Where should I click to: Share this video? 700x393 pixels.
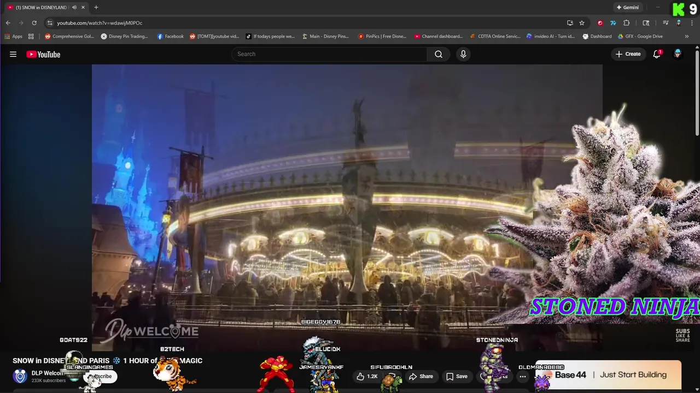pos(421,376)
